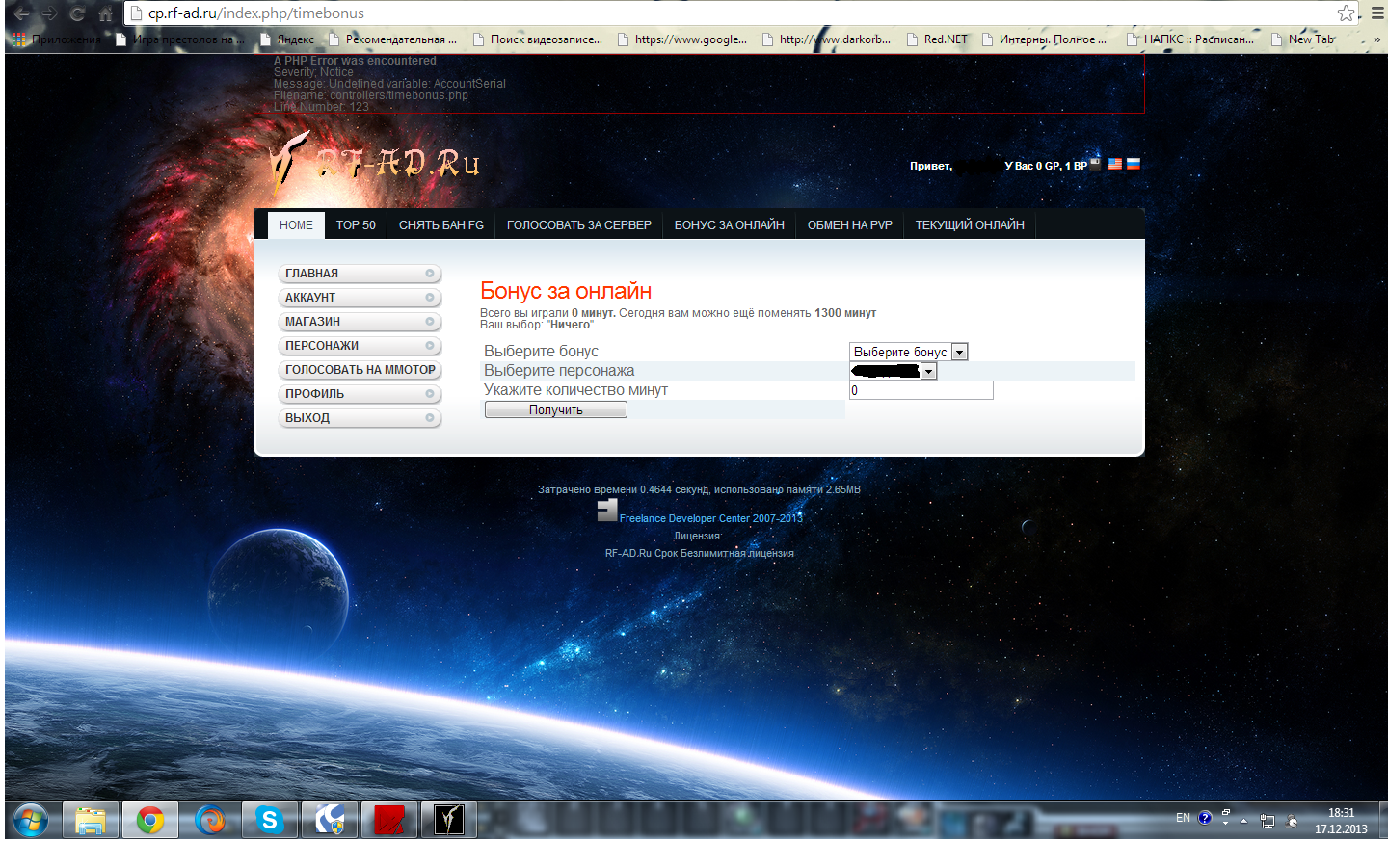Viewport: 1388px width, 867px height.
Task: Switch site language to English via US flag
Action: (x=1115, y=164)
